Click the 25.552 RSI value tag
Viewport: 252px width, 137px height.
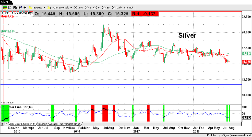(246, 118)
